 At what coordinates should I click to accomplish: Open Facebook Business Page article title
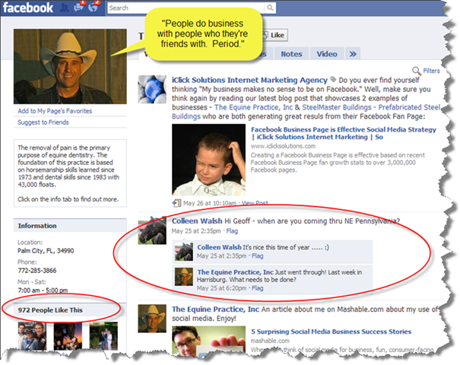pos(343,133)
